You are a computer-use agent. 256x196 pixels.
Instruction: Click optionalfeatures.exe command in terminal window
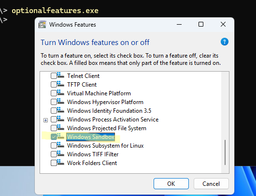[55, 11]
